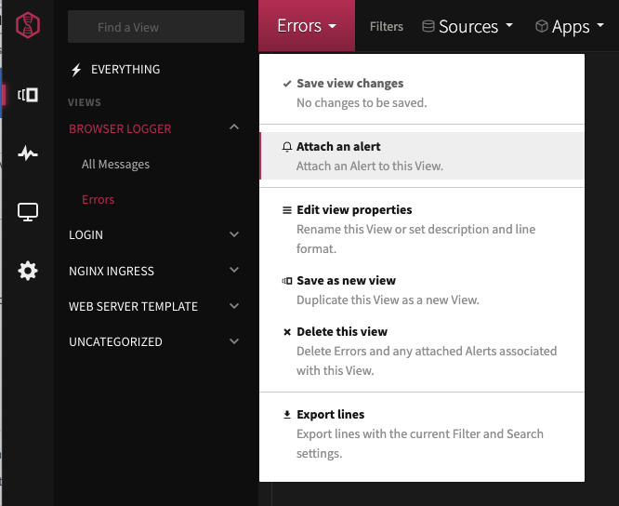Open the Errors view in the sidebar
This screenshot has width=619, height=506.
[x=98, y=199]
